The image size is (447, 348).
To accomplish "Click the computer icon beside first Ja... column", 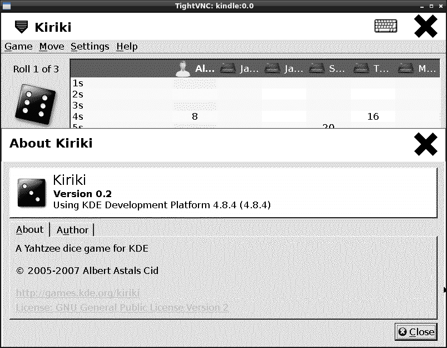I will [227, 68].
